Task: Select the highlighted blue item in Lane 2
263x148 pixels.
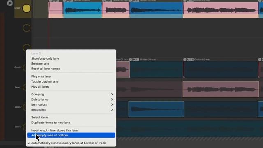Action: [x=156, y=109]
